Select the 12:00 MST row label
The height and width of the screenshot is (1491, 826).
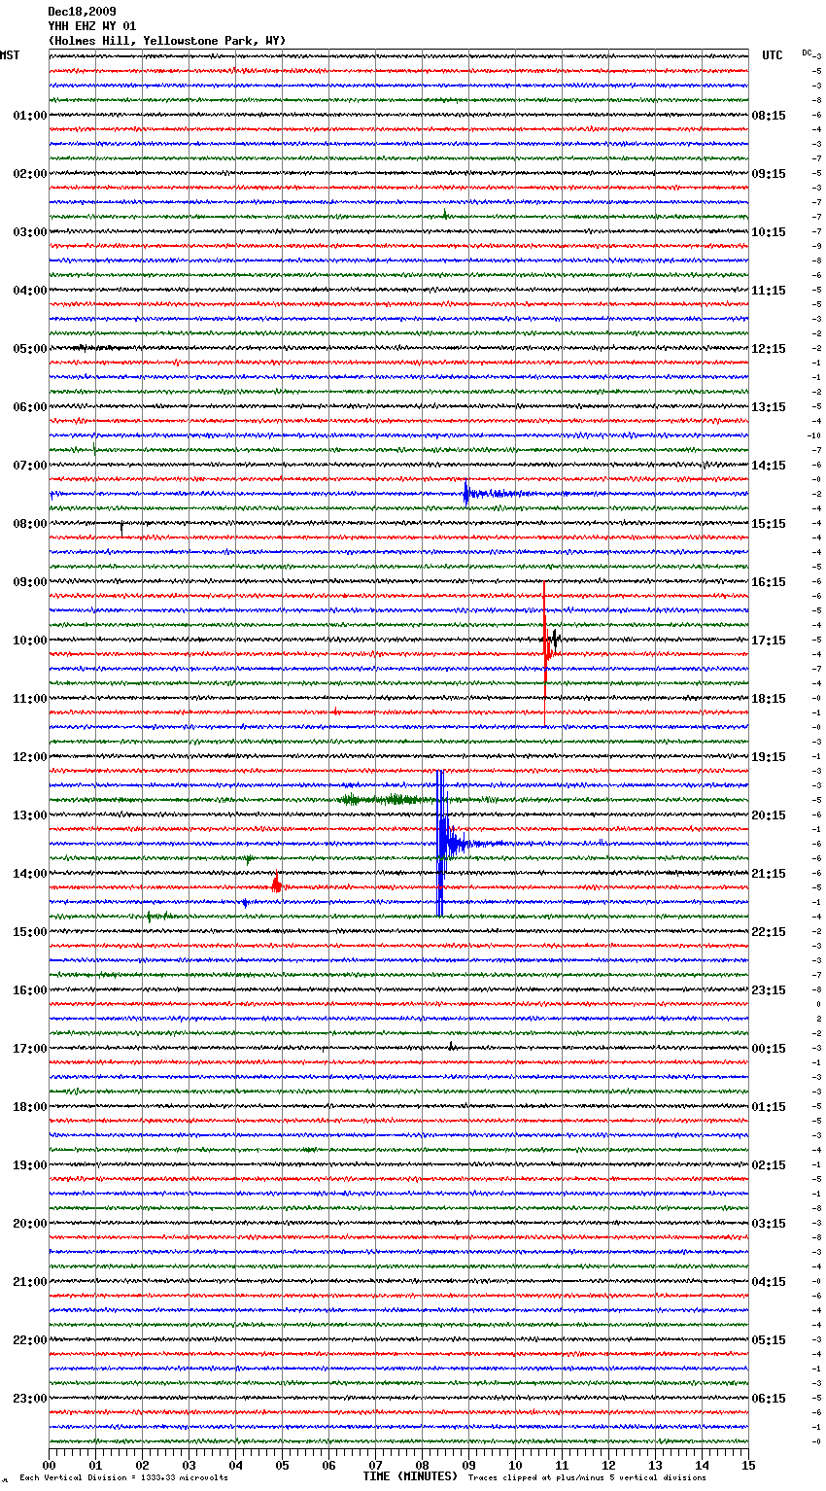pos(30,757)
